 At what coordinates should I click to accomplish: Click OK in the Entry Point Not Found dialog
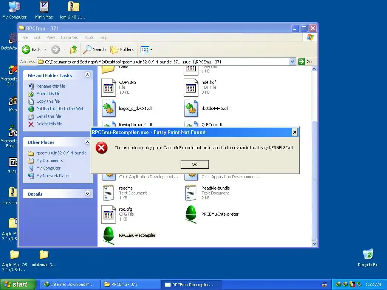tap(195, 164)
